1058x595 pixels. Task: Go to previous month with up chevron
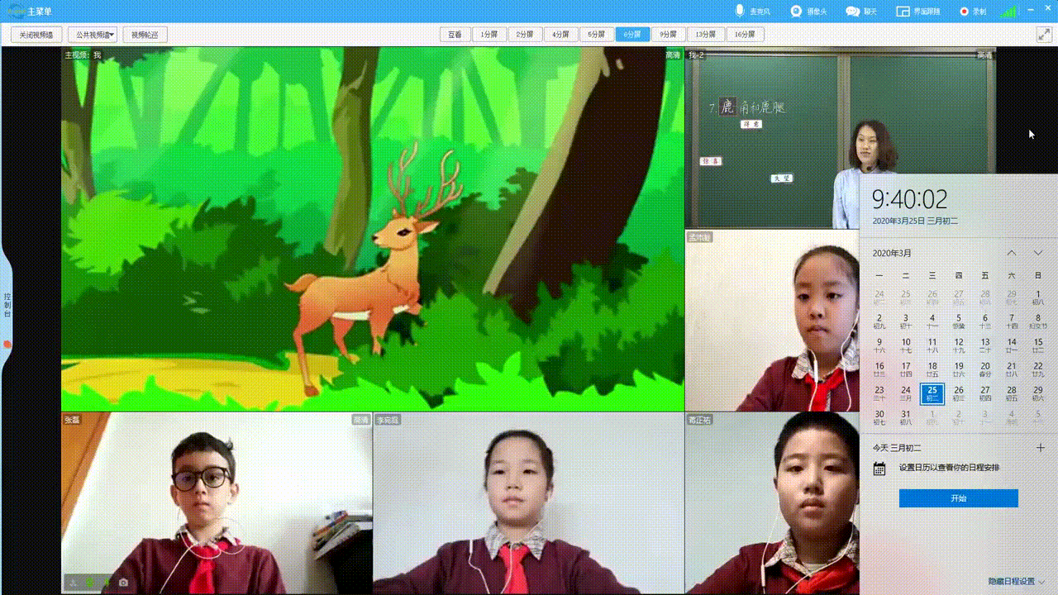(1012, 253)
